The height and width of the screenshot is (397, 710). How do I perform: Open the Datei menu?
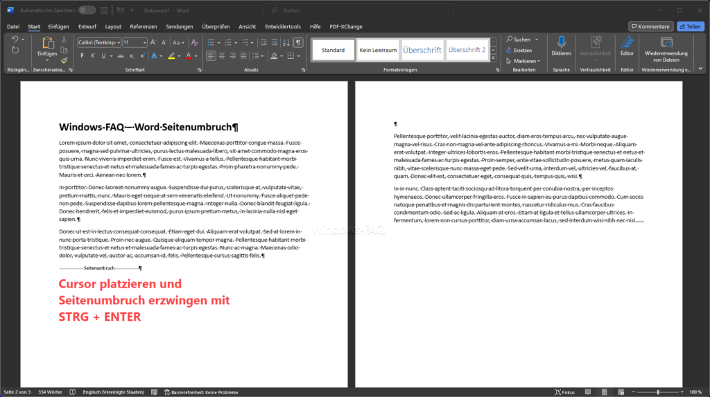pos(13,27)
